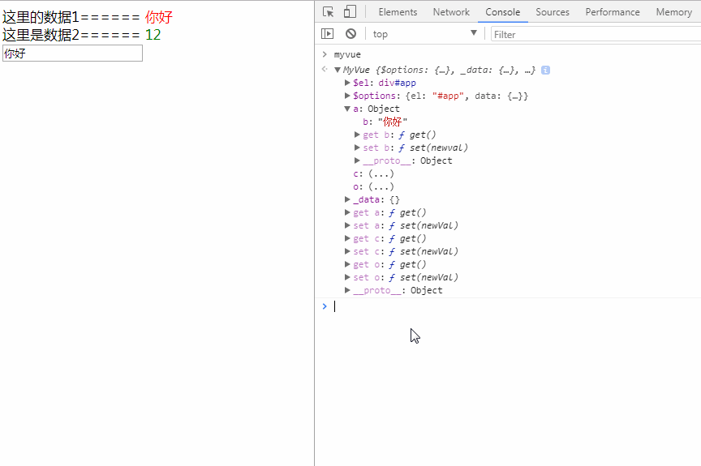701x466 pixels.
Task: Activate the inspect element picker icon
Action: [x=328, y=12]
